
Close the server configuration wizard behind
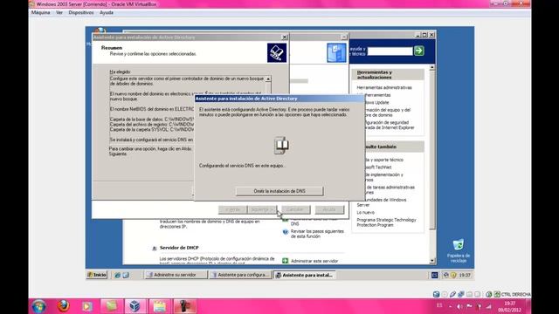pos(343,37)
